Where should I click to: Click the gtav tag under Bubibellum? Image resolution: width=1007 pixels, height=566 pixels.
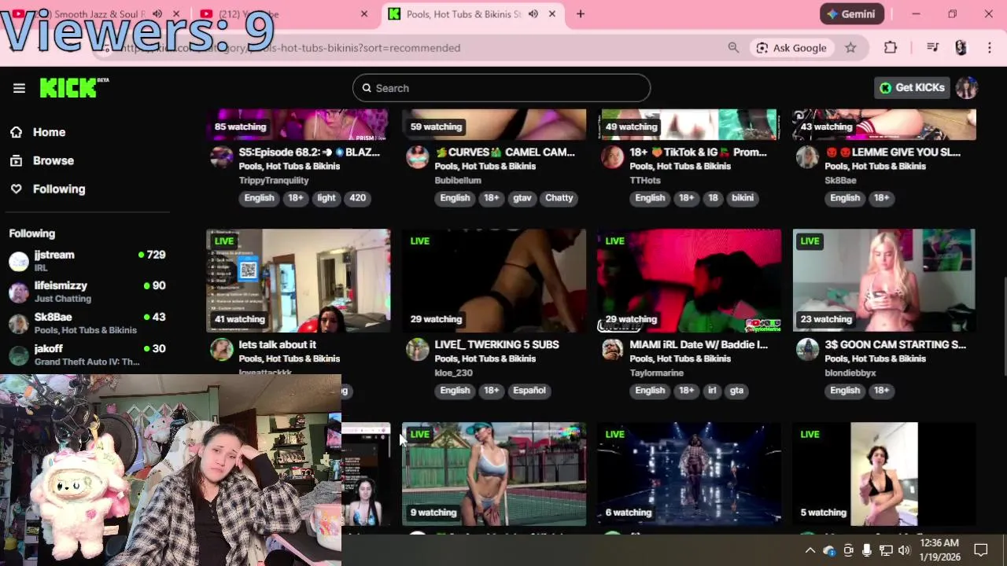click(522, 198)
